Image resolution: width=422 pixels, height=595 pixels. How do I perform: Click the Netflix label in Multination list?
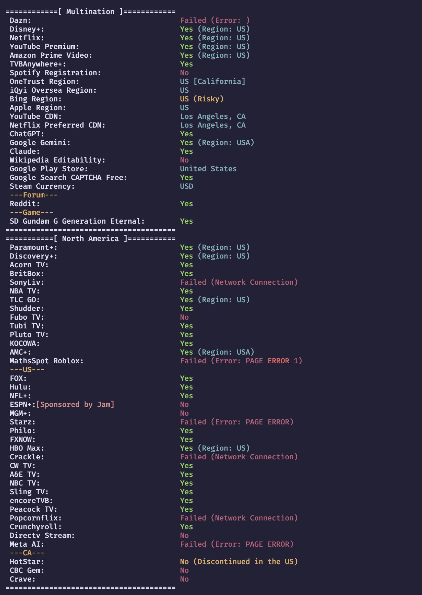coord(27,38)
